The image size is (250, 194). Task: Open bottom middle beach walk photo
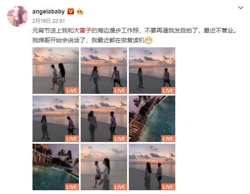click(x=104, y=167)
